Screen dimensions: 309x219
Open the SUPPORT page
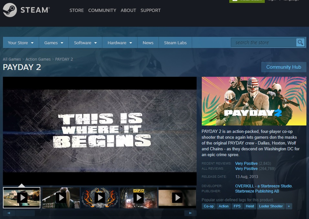pyautogui.click(x=150, y=10)
